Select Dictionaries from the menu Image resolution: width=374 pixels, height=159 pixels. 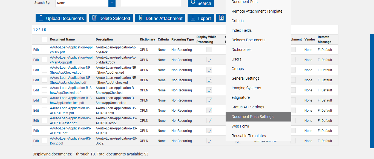241,50
